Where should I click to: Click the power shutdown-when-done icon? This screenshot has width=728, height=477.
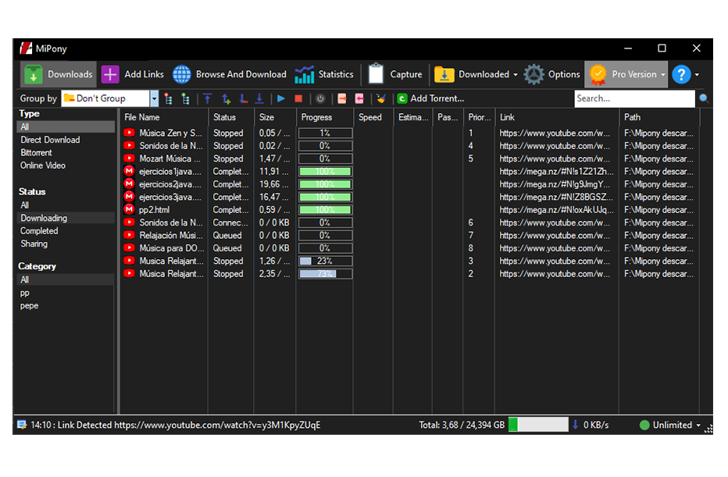[320, 98]
